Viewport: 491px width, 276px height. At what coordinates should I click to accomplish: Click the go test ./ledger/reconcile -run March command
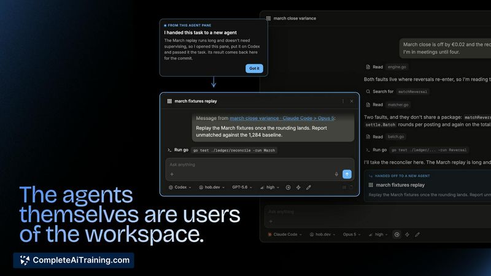point(234,150)
